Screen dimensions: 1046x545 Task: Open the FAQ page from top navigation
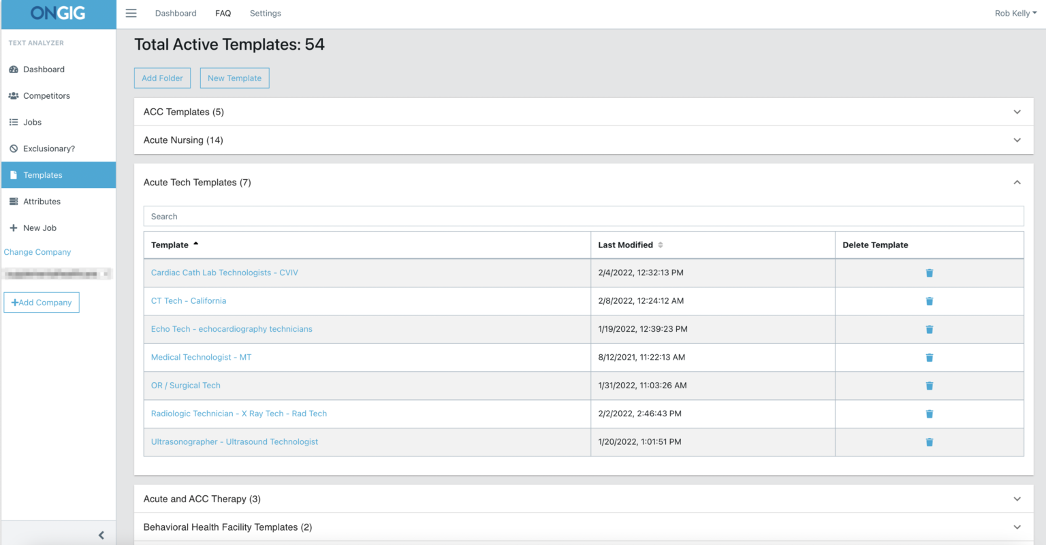pos(223,13)
